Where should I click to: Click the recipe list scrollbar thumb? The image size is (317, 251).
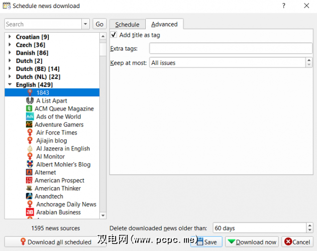pos(103,50)
